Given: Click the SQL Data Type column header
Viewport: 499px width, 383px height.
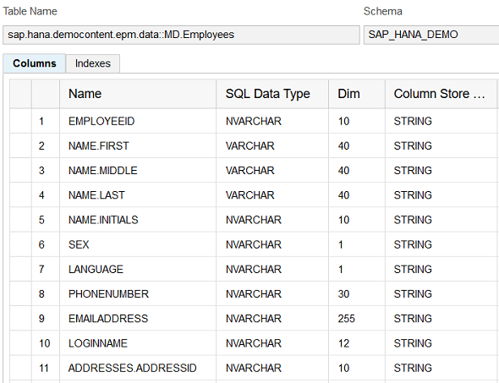Looking at the screenshot, I should point(272,94).
